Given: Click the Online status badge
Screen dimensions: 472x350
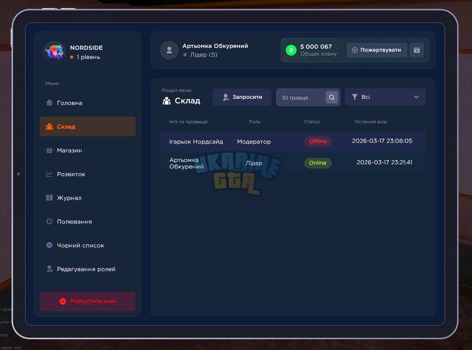Looking at the screenshot, I should tap(318, 163).
